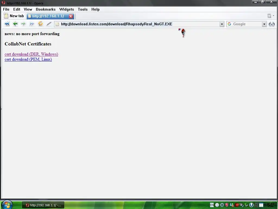
Task: Click the green-arrow hardware removal tray icon
Action: (246, 205)
